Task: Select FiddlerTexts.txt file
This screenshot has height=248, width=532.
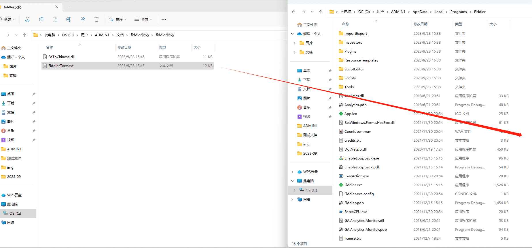Action: pyautogui.click(x=128, y=66)
